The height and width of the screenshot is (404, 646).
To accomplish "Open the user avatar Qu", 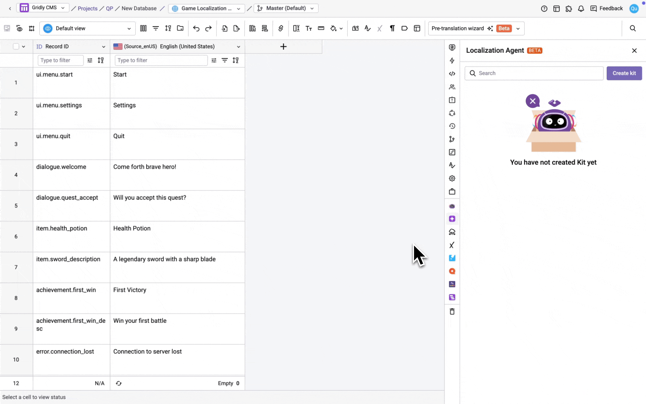I will 634,9.
